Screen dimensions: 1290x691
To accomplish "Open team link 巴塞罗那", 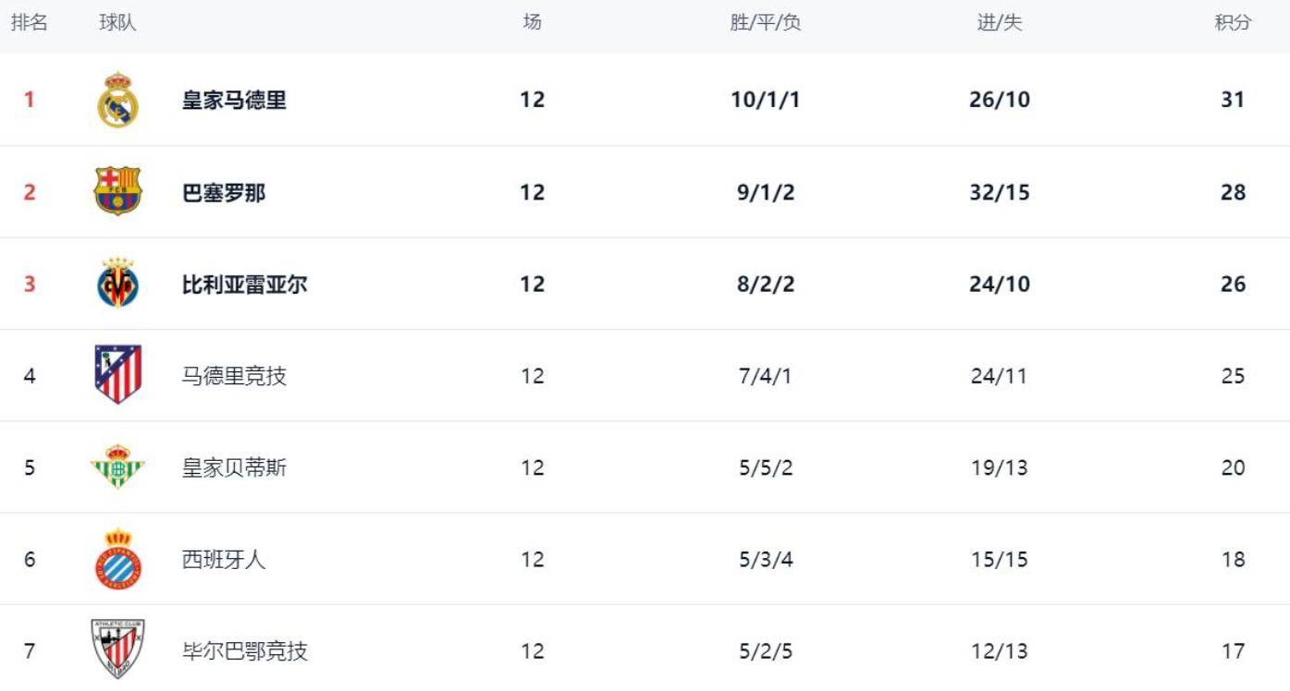I will pyautogui.click(x=224, y=192).
